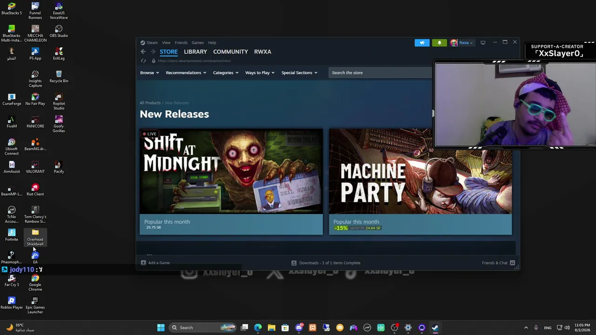Open Microsoft Edge from the taskbar

click(x=258, y=328)
